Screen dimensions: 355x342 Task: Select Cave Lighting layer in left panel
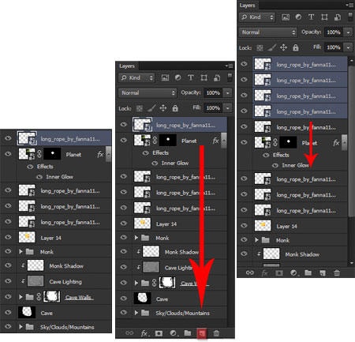tap(56, 281)
